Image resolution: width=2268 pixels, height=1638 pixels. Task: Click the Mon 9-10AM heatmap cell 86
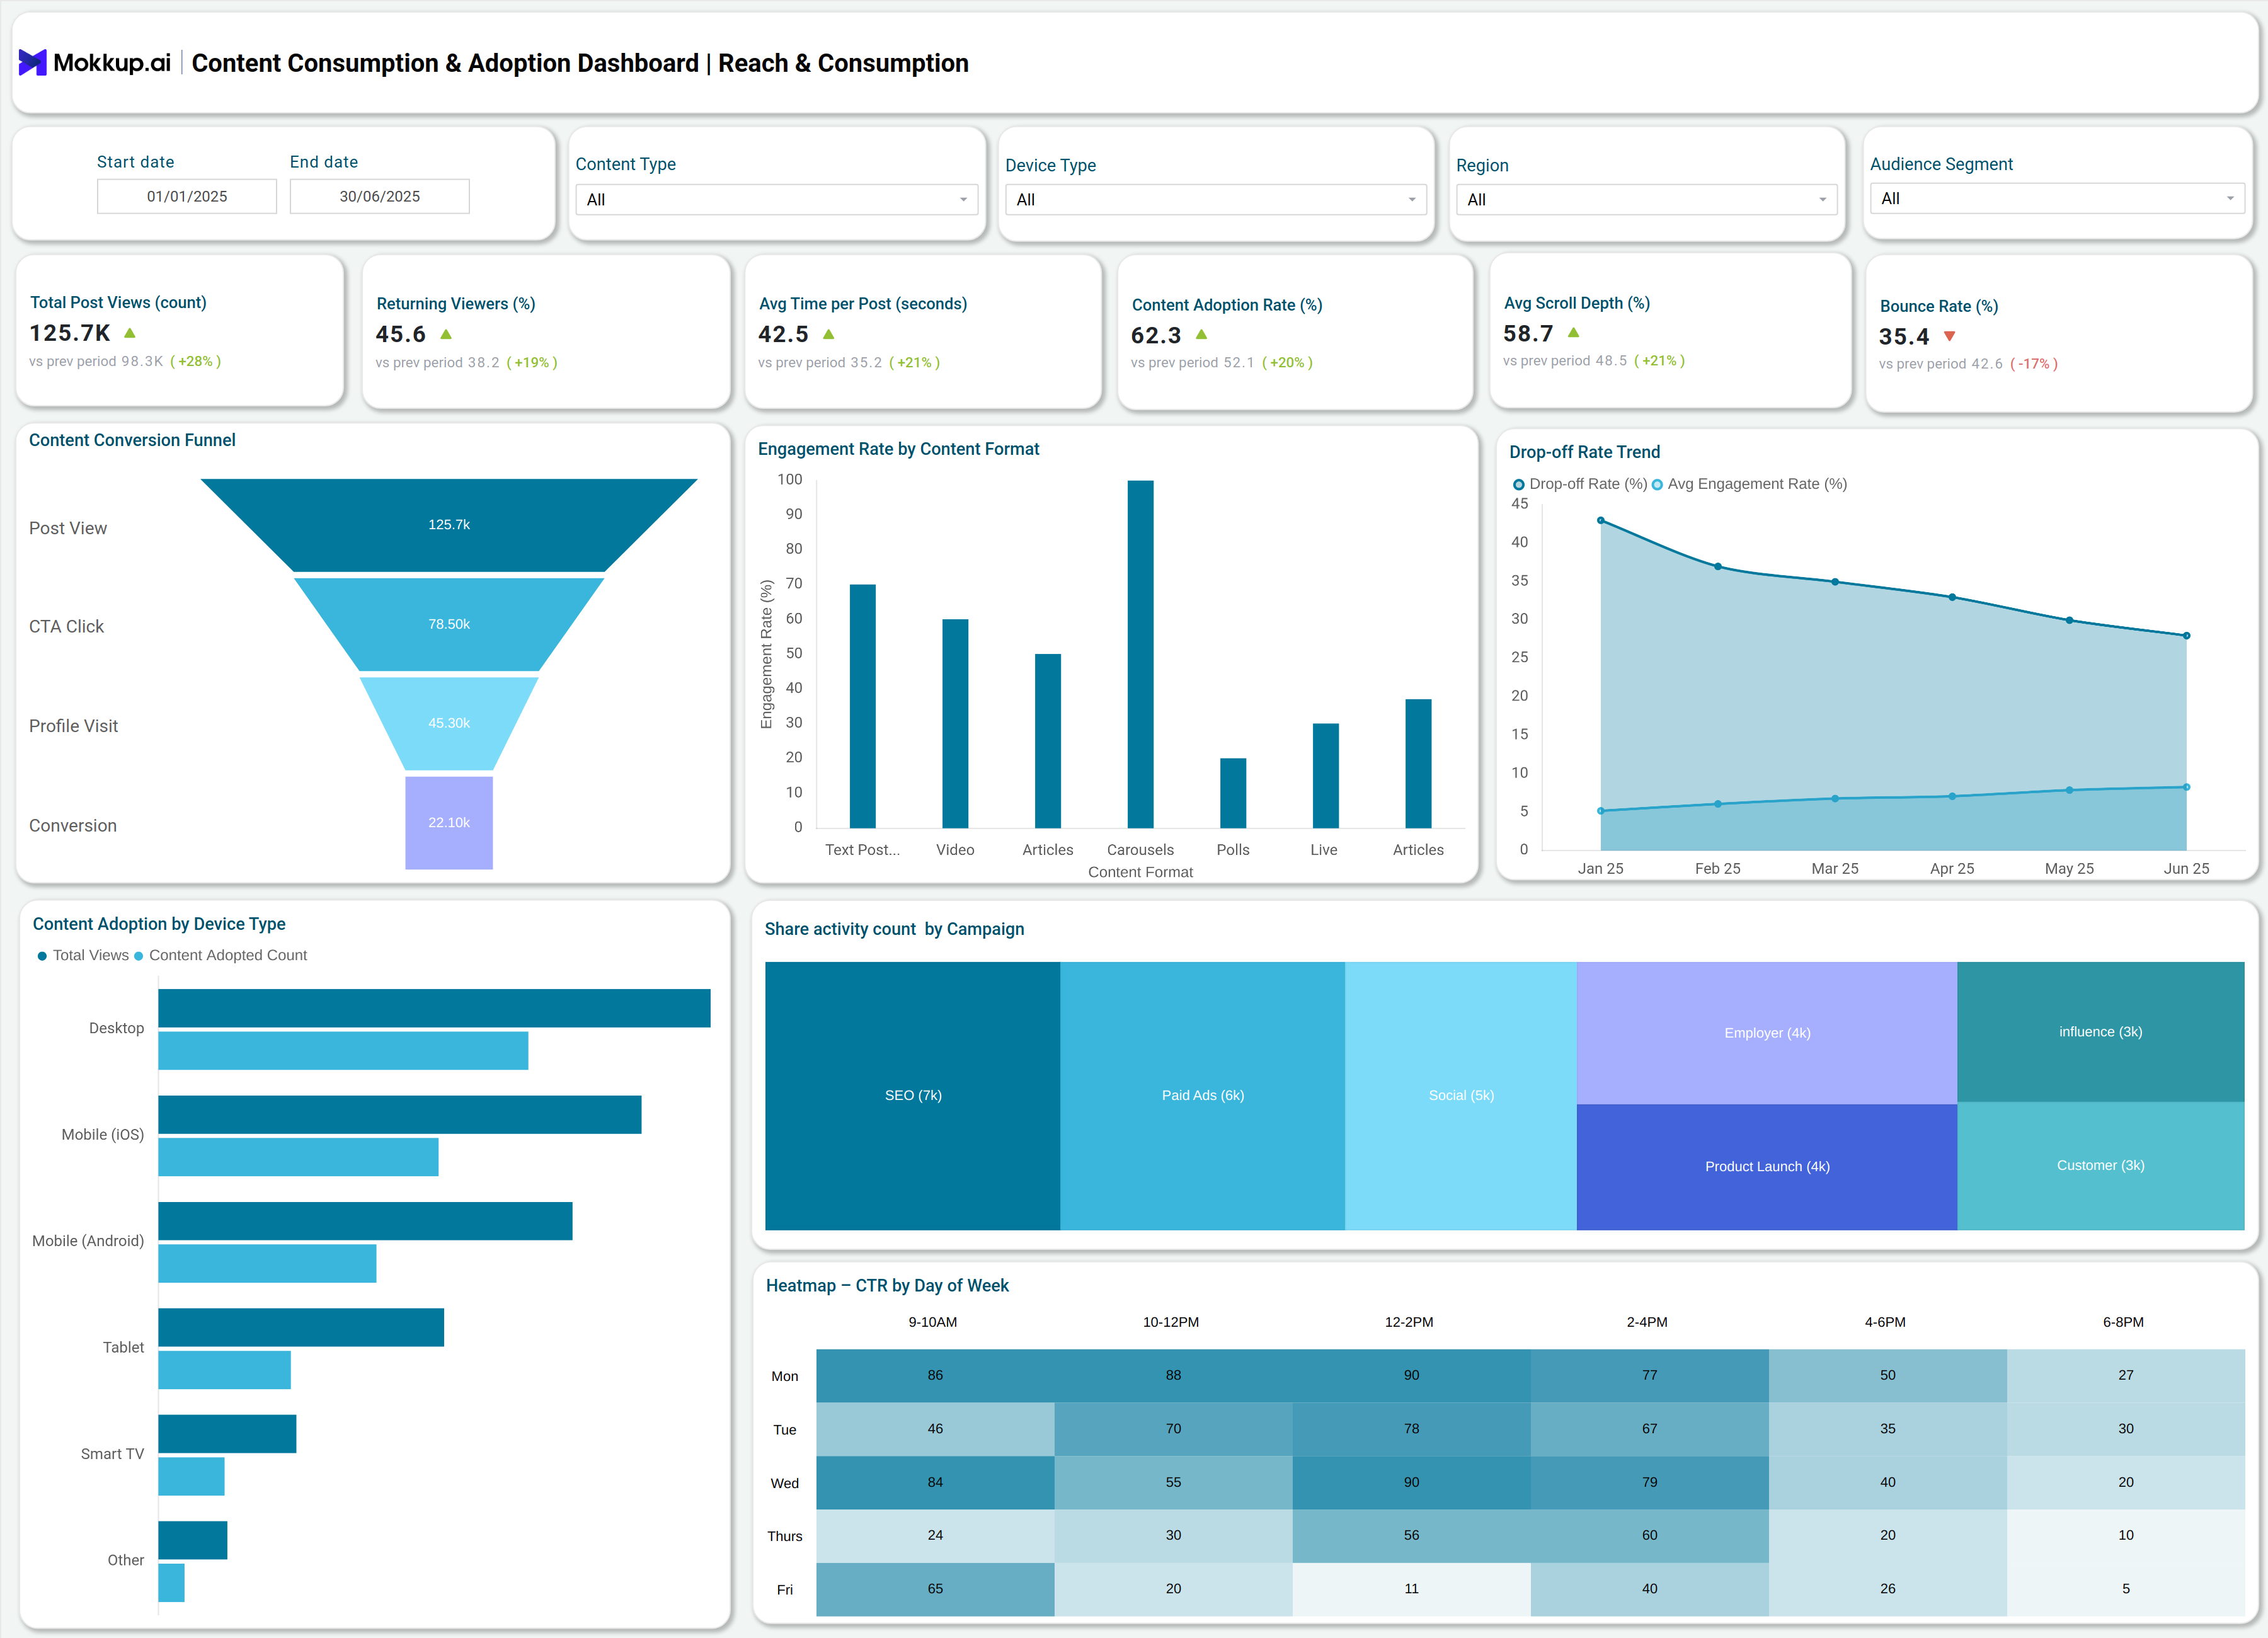tap(935, 1376)
